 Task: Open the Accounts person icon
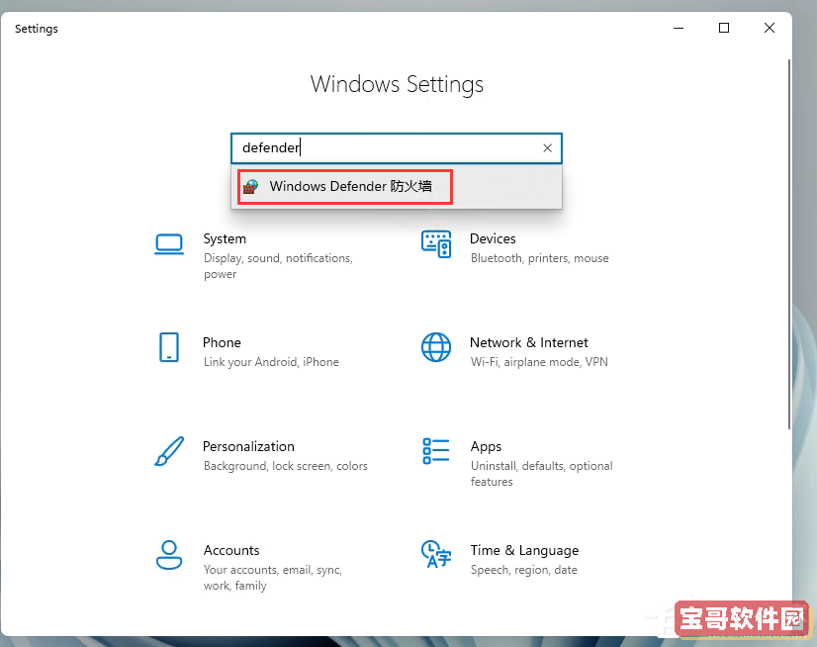(x=169, y=555)
